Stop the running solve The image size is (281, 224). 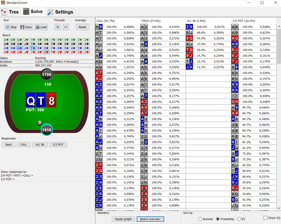click(11, 27)
